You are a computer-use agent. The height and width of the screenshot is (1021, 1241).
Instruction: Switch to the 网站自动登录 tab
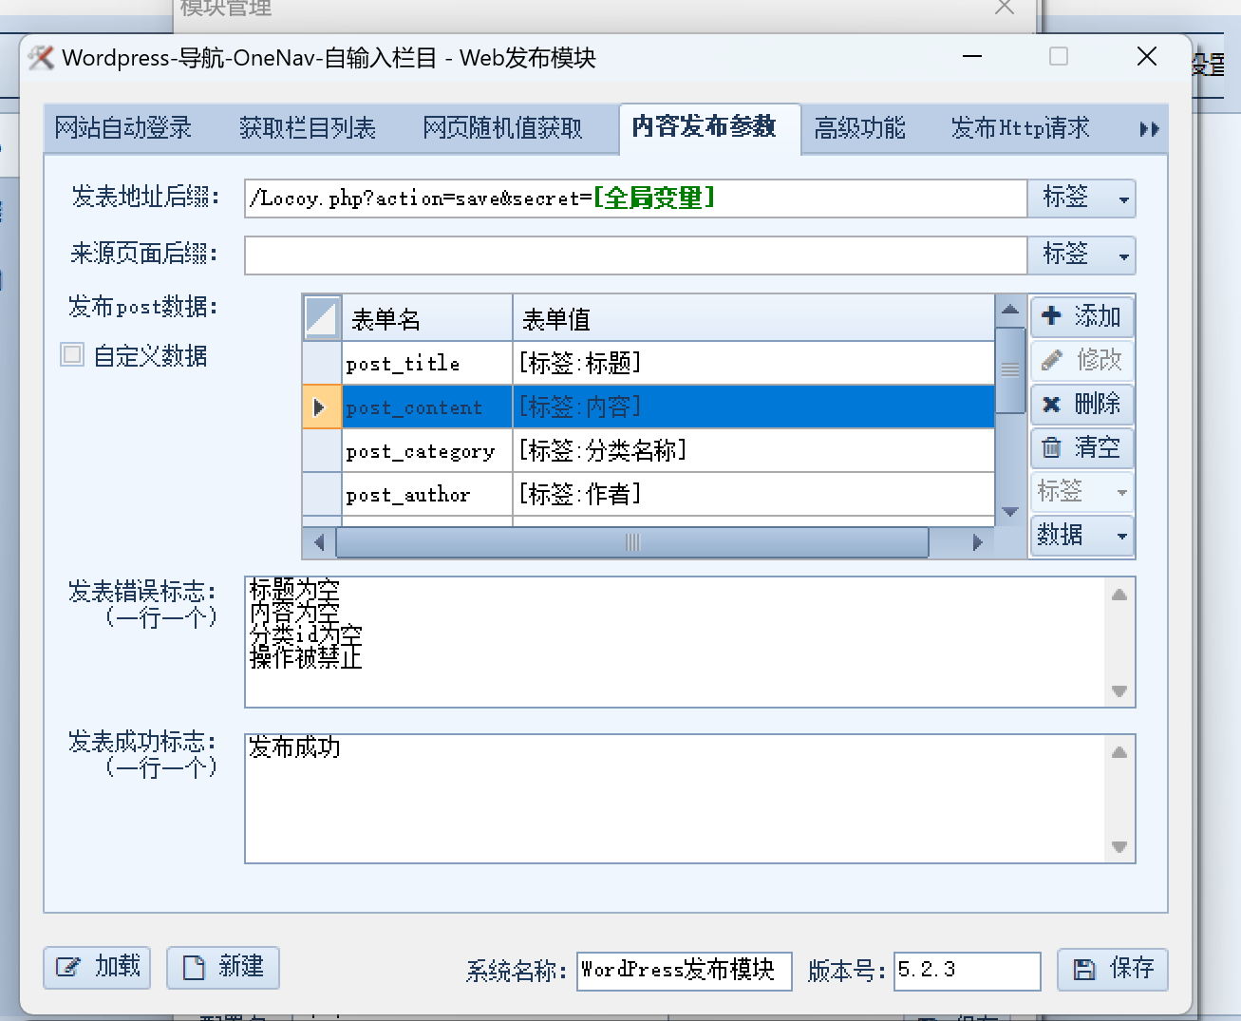pos(123,128)
